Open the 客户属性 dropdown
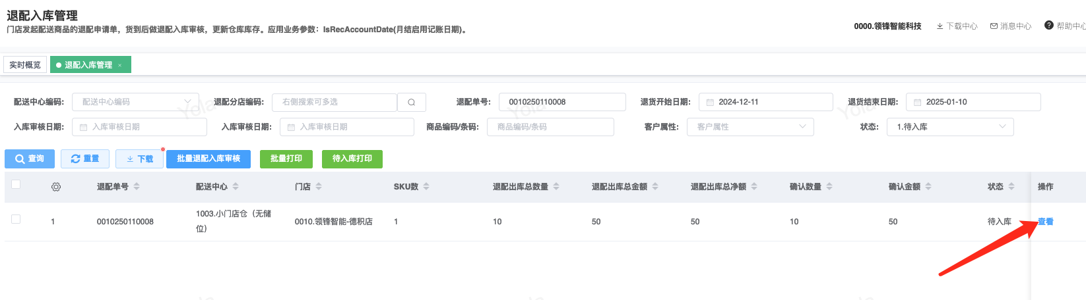Screen dimensions: 1086x300 (750, 127)
